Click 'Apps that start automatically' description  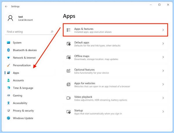click(98, 114)
